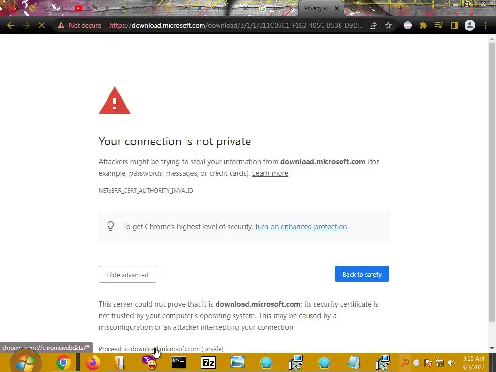Go back using the browser back arrow
Image resolution: width=496 pixels, height=372 pixels.
(11, 25)
